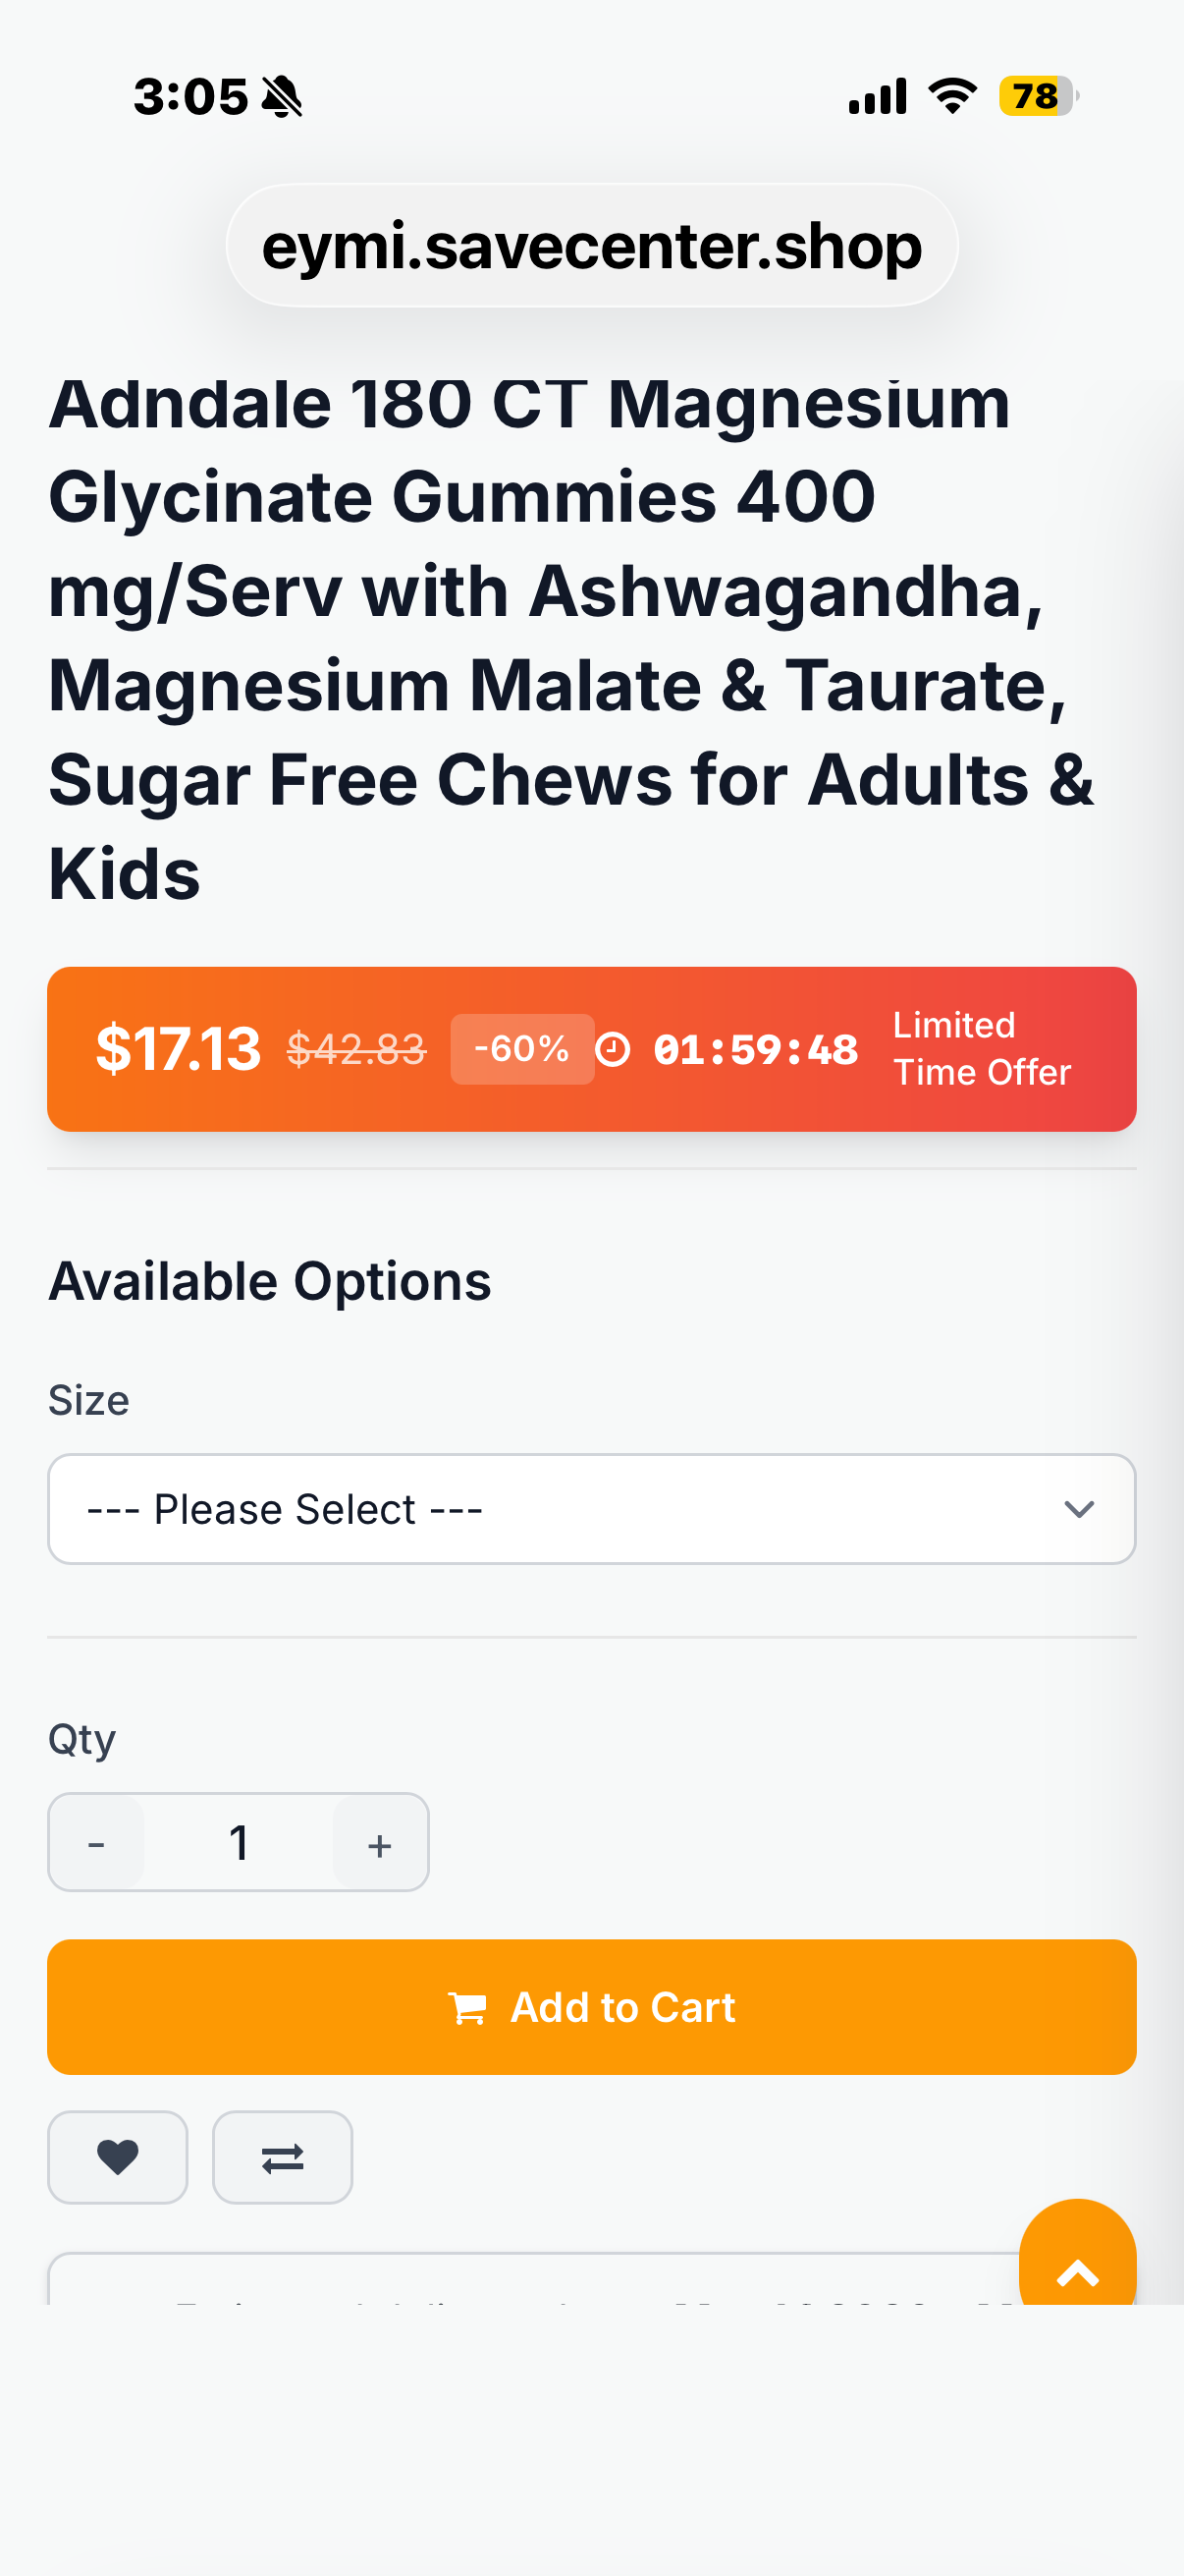Tap the countdown clock icon
Screen dimensions: 1184x2576
click(x=613, y=1049)
